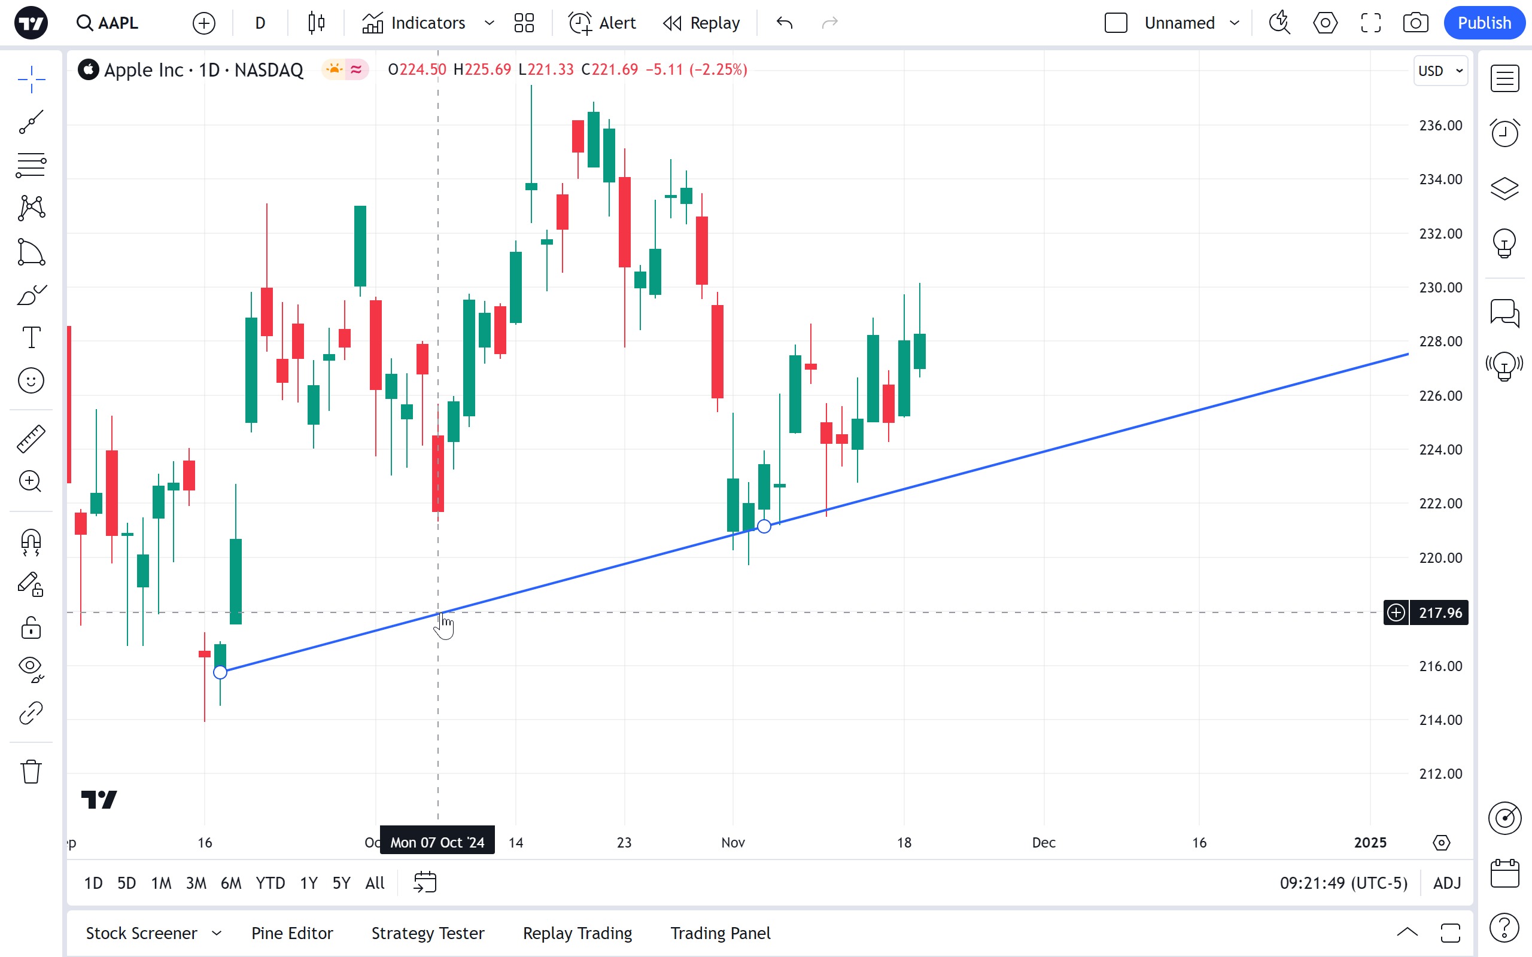Select the ruler measure tool
The width and height of the screenshot is (1532, 957).
coord(31,438)
